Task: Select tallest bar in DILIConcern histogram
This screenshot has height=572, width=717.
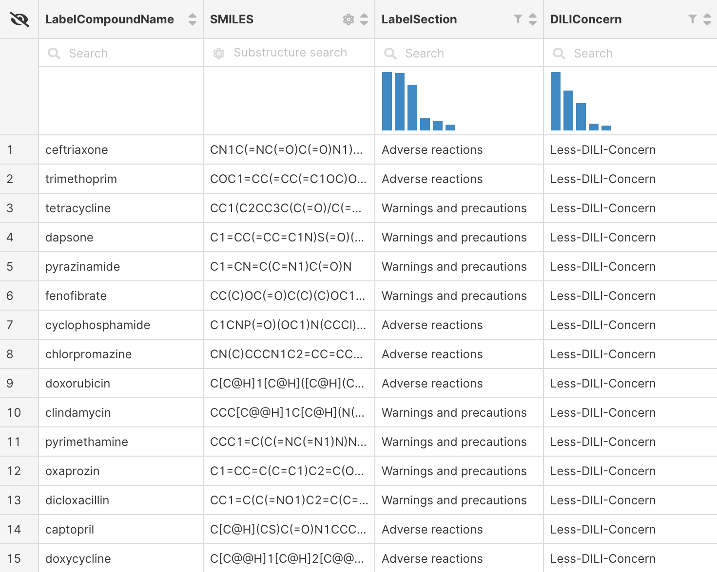Action: [556, 101]
